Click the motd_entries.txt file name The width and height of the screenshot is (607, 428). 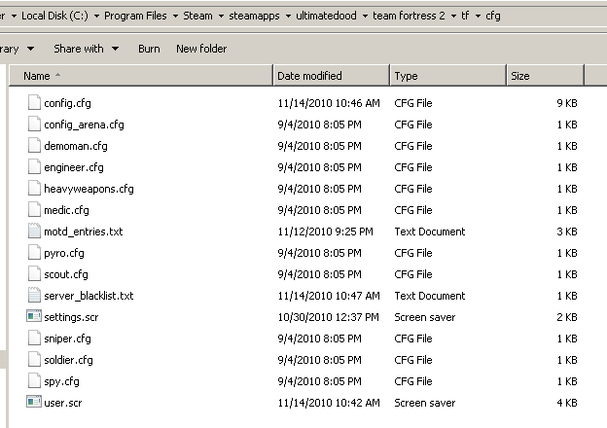coord(84,232)
